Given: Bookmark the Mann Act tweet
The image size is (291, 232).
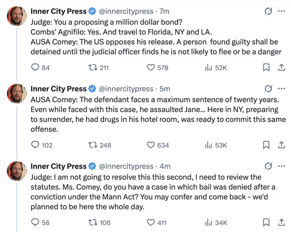Looking at the screenshot, I should coord(266,223).
